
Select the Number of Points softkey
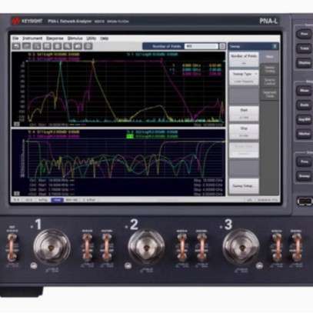(x=244, y=59)
